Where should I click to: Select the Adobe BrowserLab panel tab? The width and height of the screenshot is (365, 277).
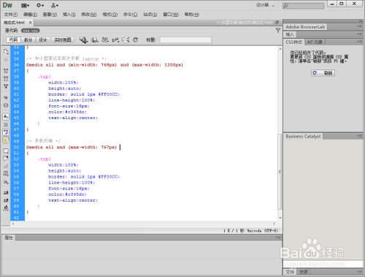click(305, 27)
